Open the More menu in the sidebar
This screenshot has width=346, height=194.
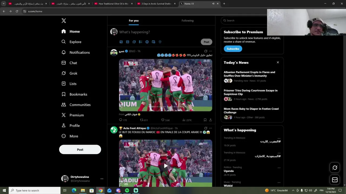click(x=70, y=136)
